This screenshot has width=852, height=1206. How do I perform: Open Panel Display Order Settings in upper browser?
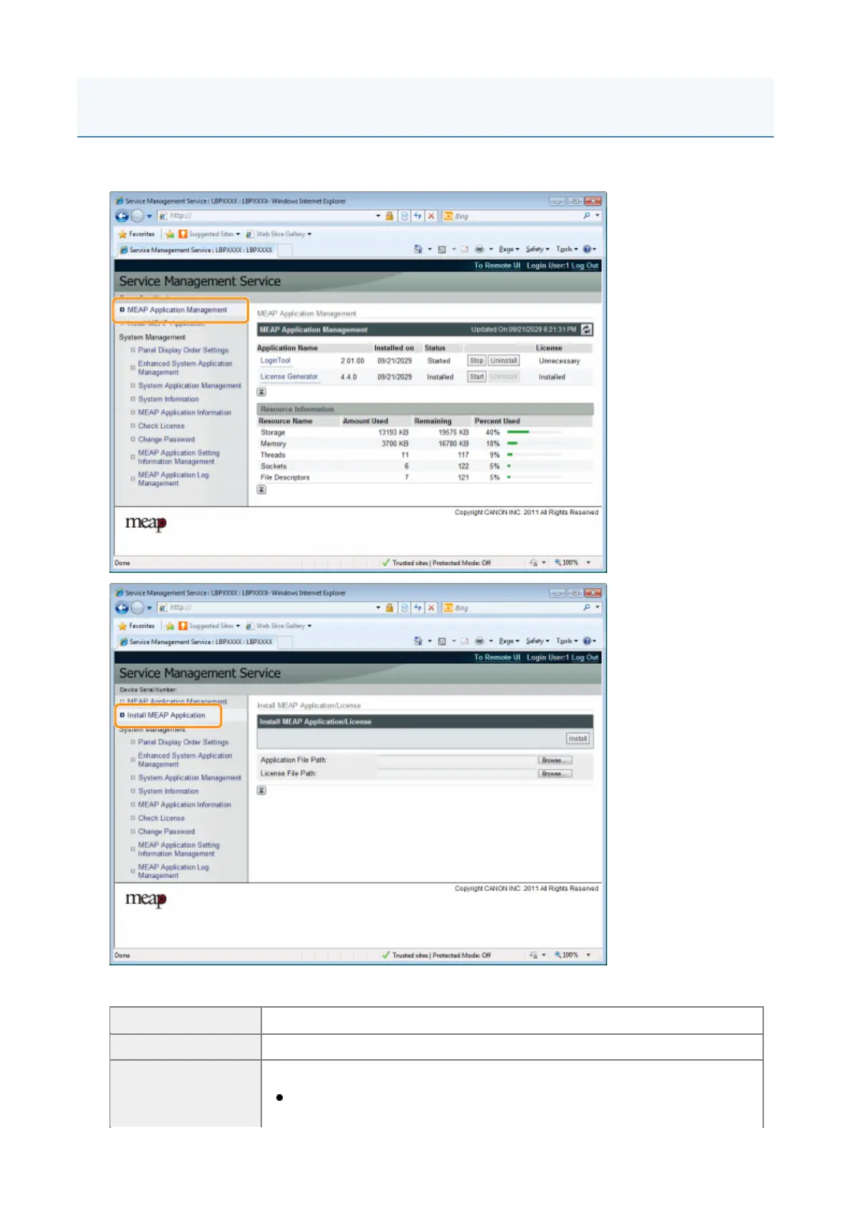tap(183, 350)
